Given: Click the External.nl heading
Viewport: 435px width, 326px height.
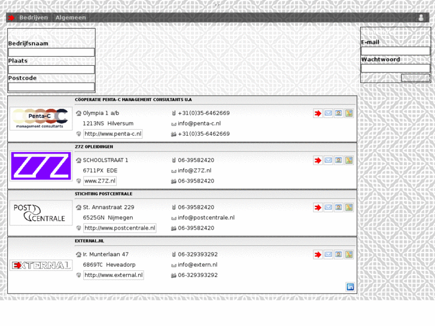Looking at the screenshot, I should click(x=89, y=241).
